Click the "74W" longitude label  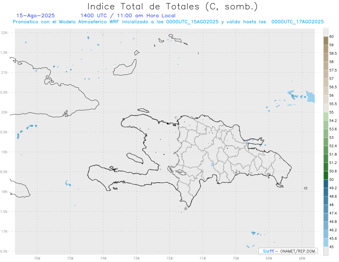(103, 258)
